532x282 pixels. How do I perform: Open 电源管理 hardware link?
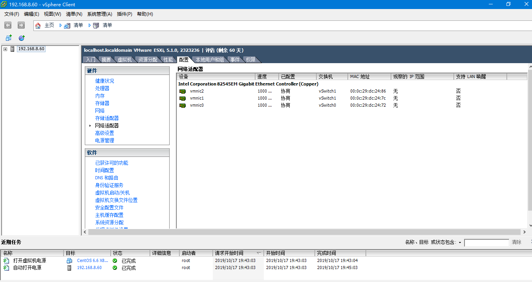coord(104,140)
